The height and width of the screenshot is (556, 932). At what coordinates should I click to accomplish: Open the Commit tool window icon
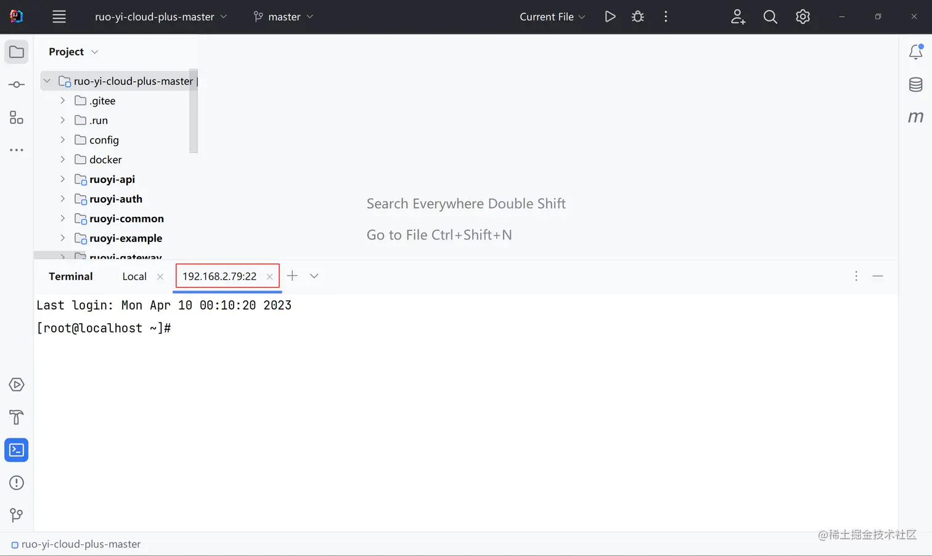point(17,84)
